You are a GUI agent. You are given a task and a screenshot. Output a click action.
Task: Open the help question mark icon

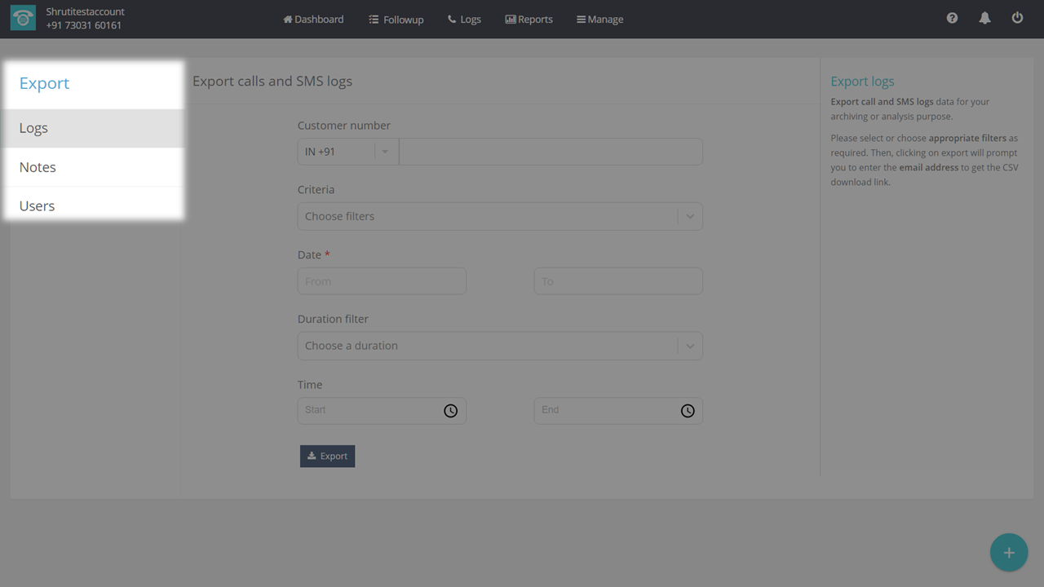click(952, 18)
